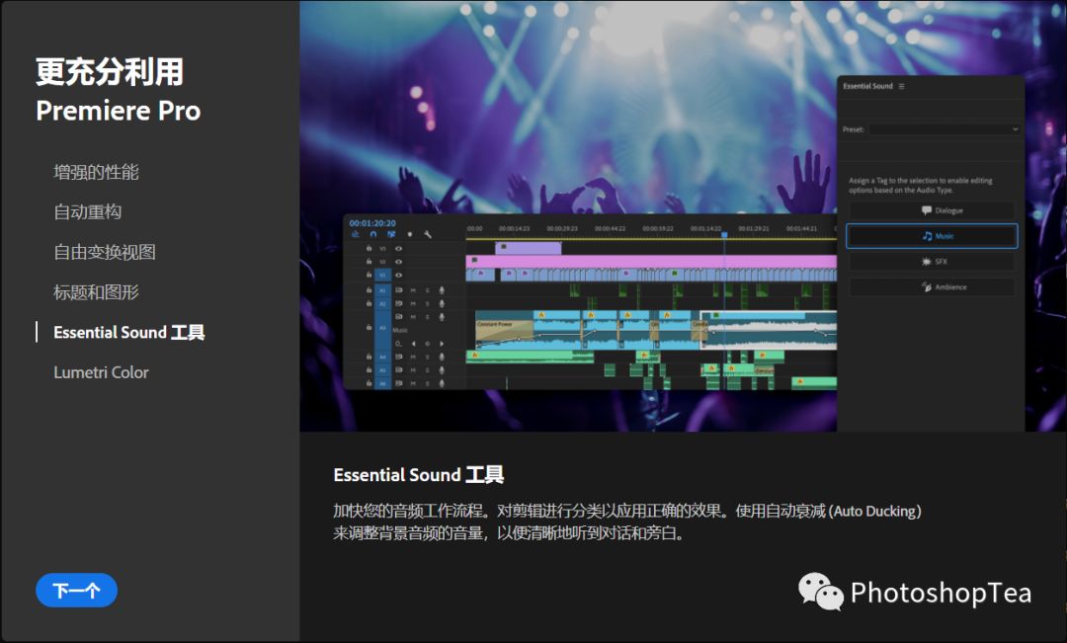This screenshot has height=643, width=1067.
Task: Open the Lumetri Color section
Action: 101,372
